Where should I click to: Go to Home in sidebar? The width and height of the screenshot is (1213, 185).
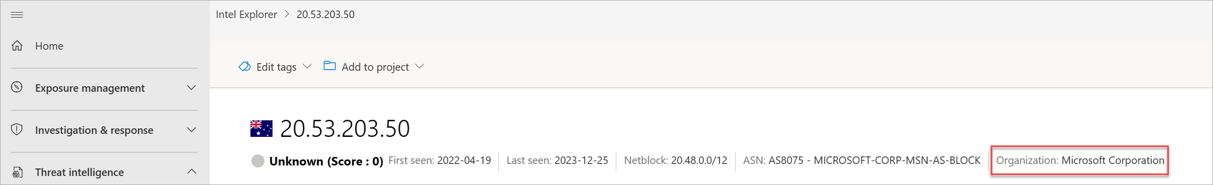[x=49, y=46]
